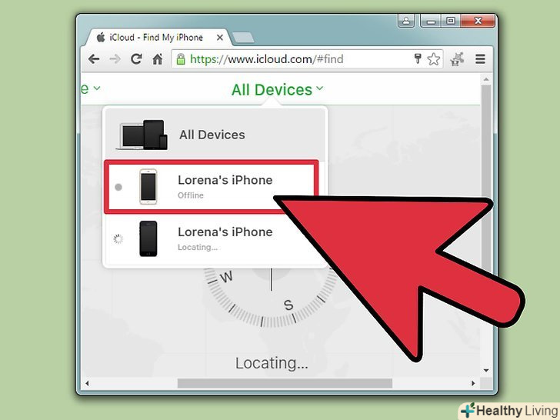Viewport: 560px width, 420px height.
Task: Click the black iPhone thumbnail
Action: click(148, 238)
